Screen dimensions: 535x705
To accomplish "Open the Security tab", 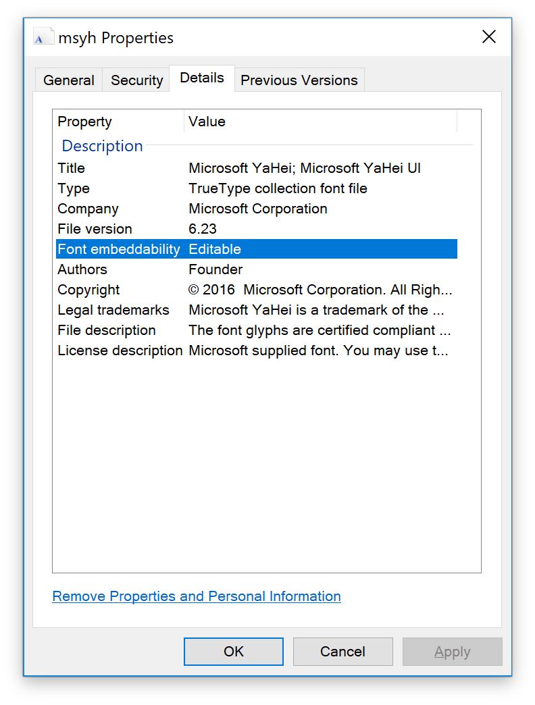I will pos(136,80).
